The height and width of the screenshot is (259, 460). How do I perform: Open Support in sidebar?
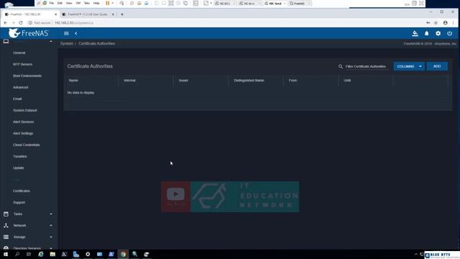click(x=19, y=203)
